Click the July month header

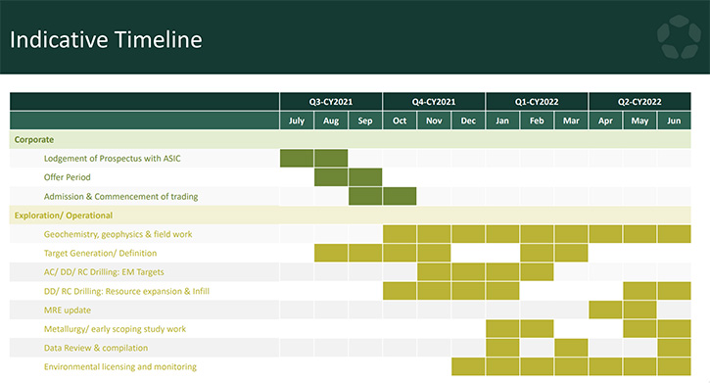[x=297, y=120]
